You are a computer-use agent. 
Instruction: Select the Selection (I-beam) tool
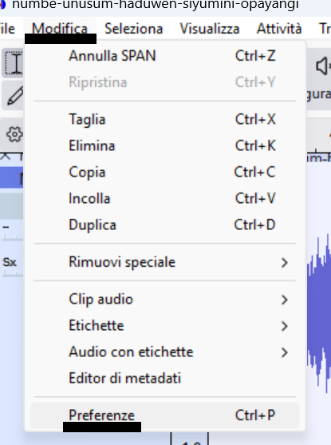(x=14, y=63)
